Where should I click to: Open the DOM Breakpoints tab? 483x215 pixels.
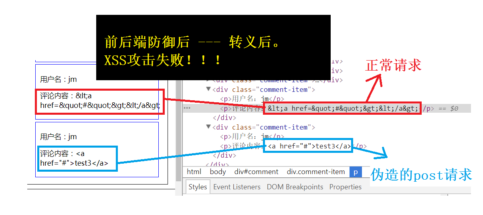coord(295,187)
